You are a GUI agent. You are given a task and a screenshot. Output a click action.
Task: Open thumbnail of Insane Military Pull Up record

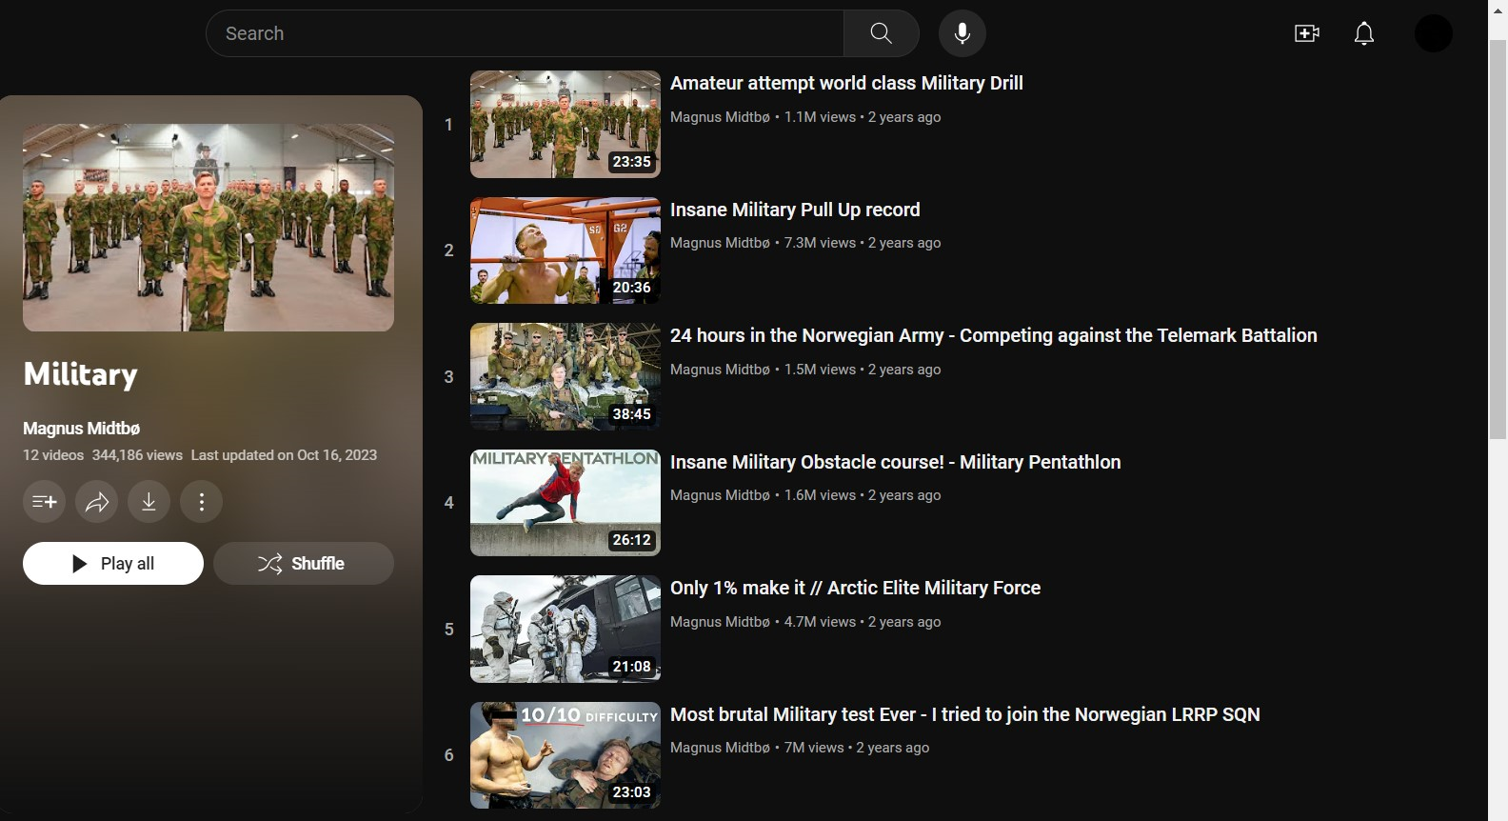[565, 250]
